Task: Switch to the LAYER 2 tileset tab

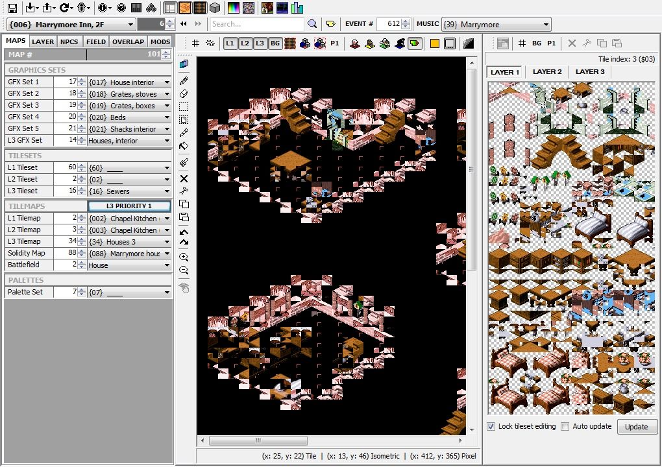Action: click(x=547, y=72)
